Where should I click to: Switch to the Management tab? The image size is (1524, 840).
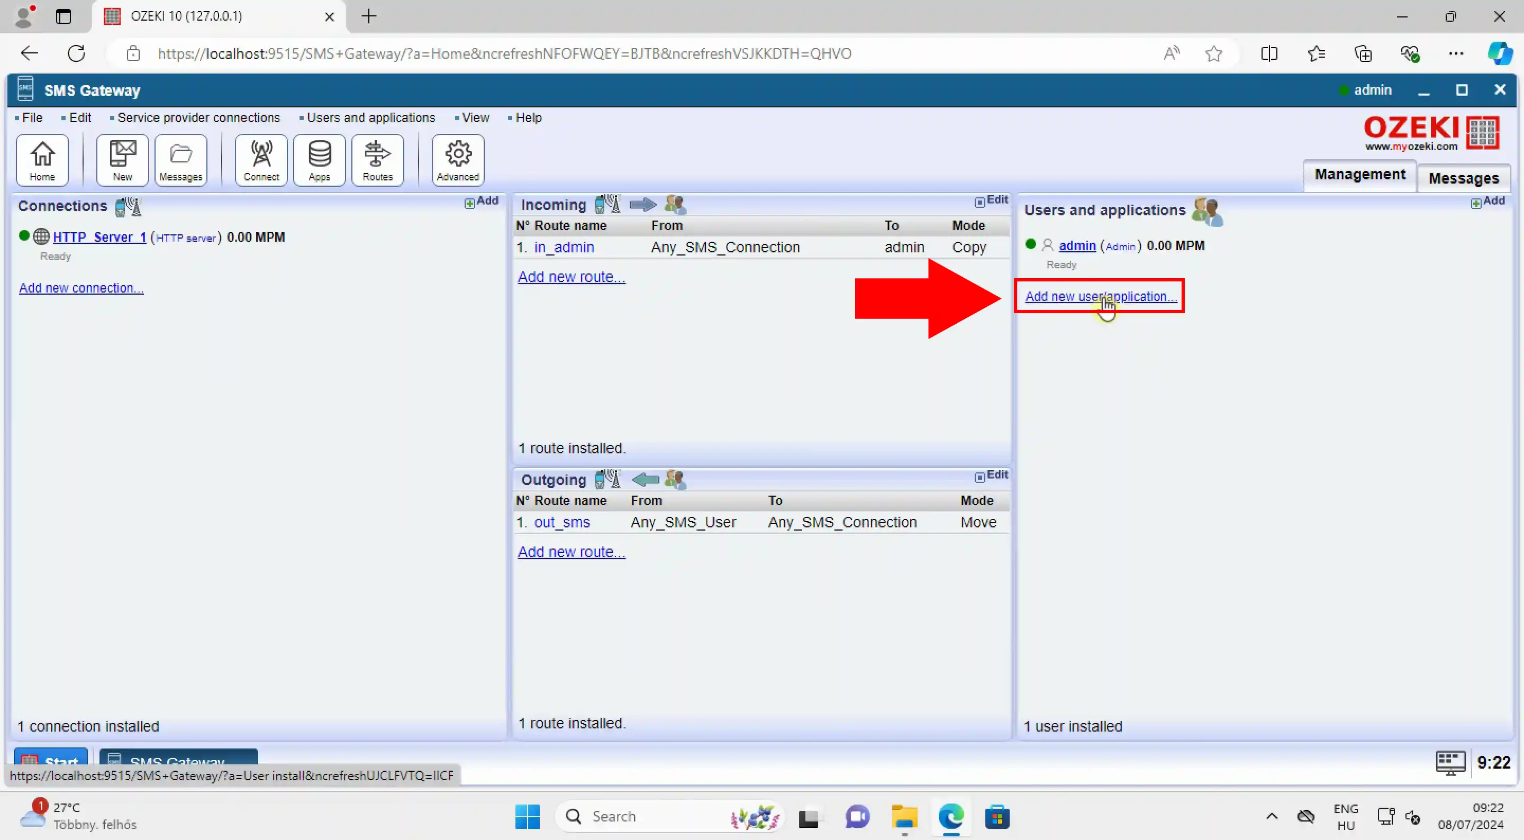pos(1359,175)
